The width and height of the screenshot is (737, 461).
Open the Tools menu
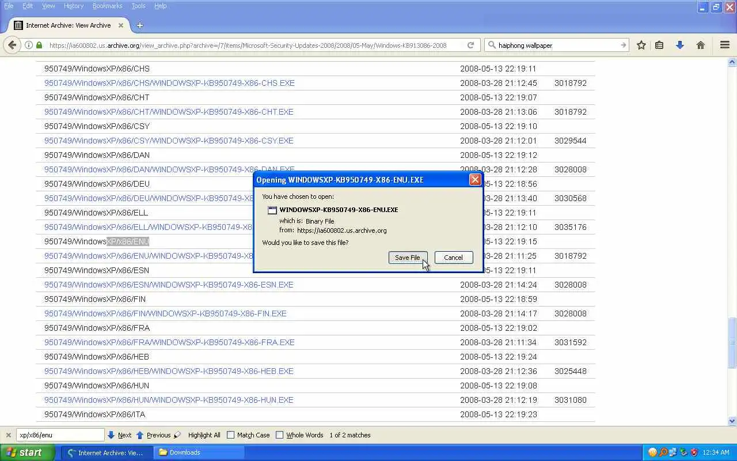(x=138, y=6)
